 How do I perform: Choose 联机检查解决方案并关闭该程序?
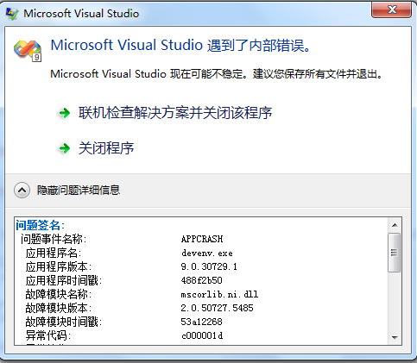(175, 113)
